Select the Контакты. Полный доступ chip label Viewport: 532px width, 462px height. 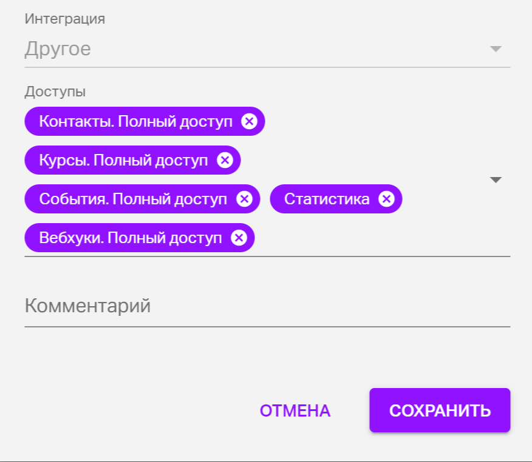[135, 121]
